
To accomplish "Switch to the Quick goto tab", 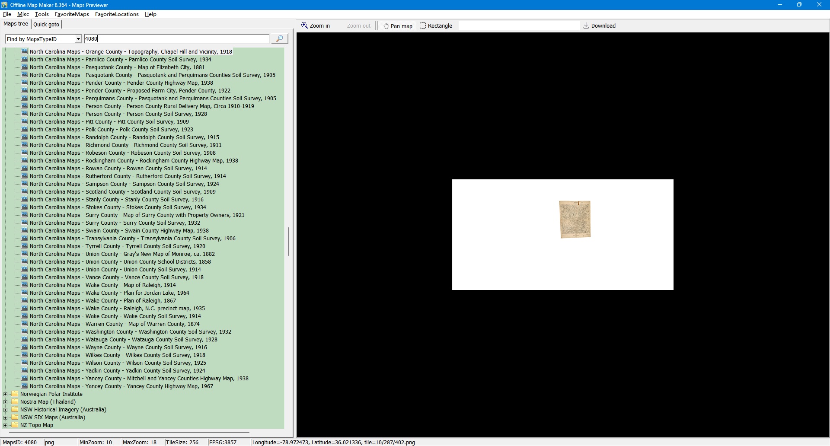I will click(46, 25).
